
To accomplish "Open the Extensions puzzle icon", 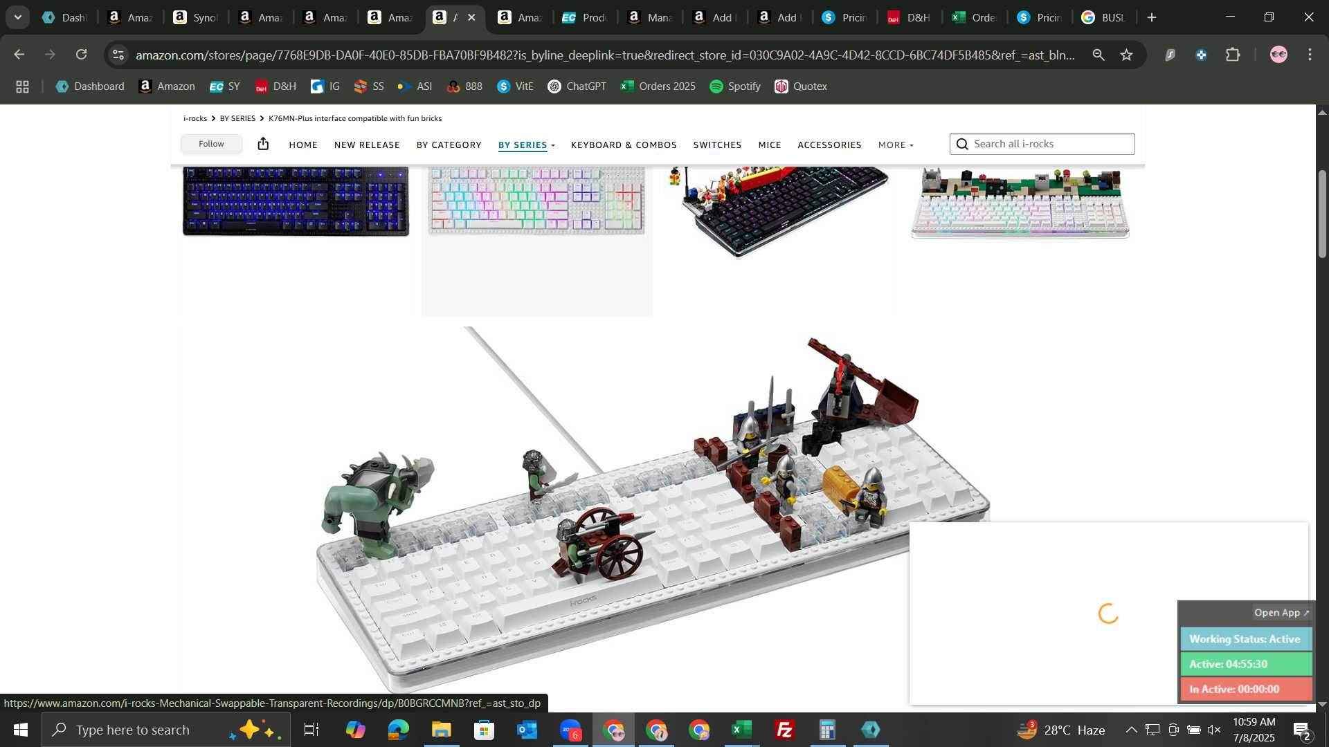I will [1233, 55].
